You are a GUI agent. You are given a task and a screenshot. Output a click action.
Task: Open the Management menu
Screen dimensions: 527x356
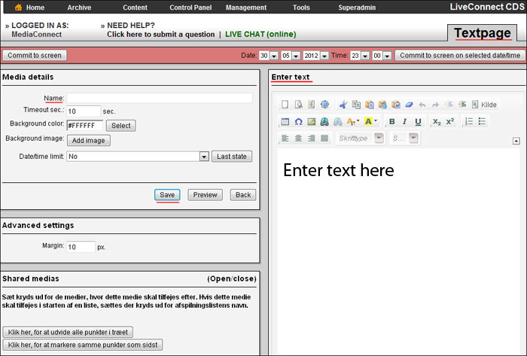pos(246,8)
